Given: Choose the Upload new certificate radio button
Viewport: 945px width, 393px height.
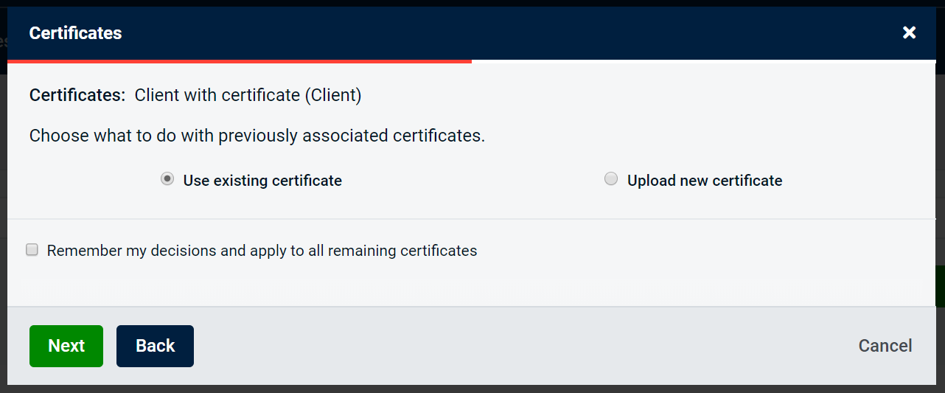Looking at the screenshot, I should [611, 179].
